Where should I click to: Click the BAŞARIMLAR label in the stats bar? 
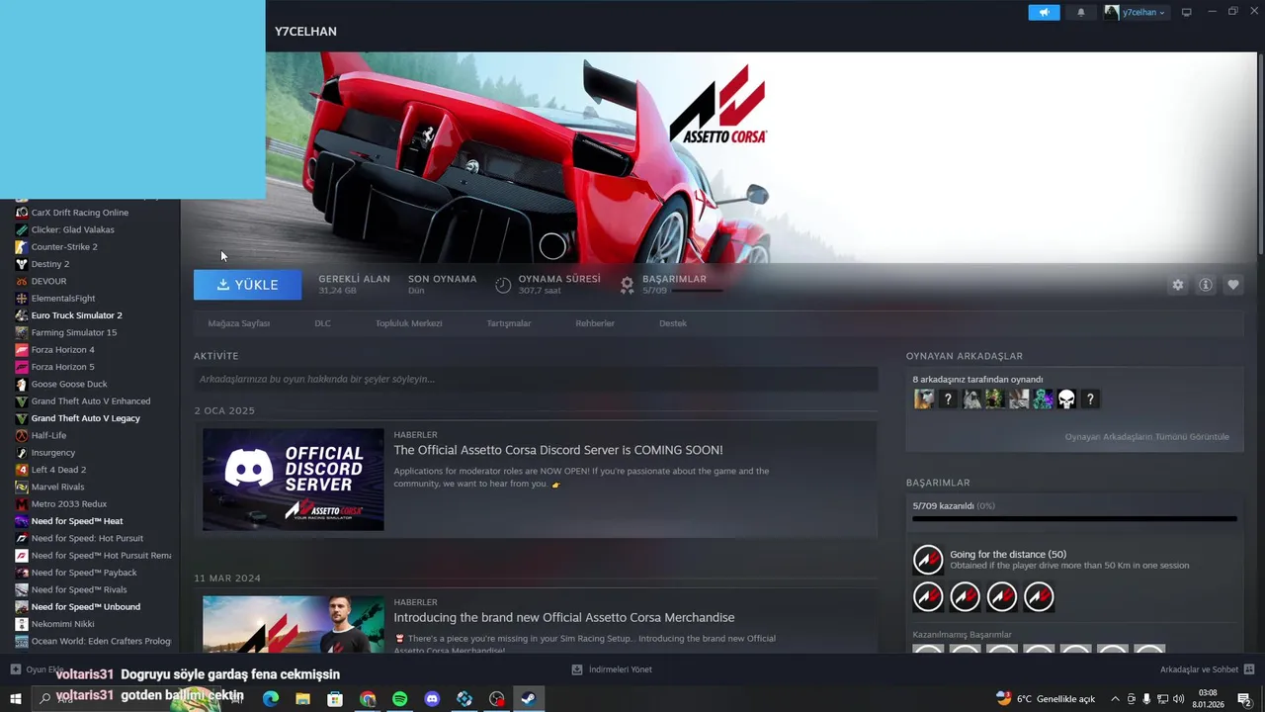(674, 279)
